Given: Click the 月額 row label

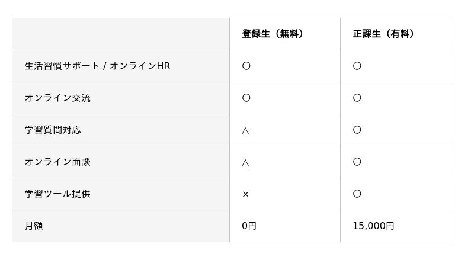Looking at the screenshot, I should (34, 226).
